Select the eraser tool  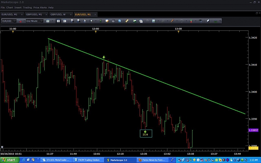(x=208, y=21)
